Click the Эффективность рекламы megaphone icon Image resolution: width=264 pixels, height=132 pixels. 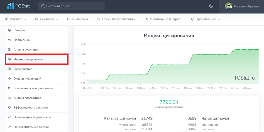pyautogui.click(x=9, y=108)
